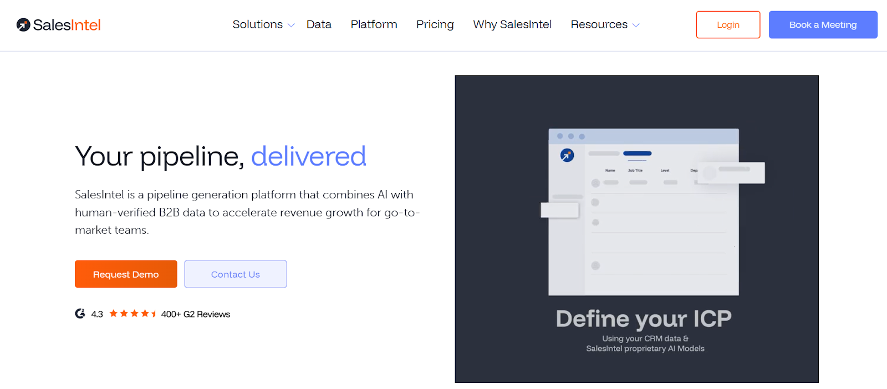Click the Define your ICP video
The width and height of the screenshot is (887, 389).
[x=636, y=229]
